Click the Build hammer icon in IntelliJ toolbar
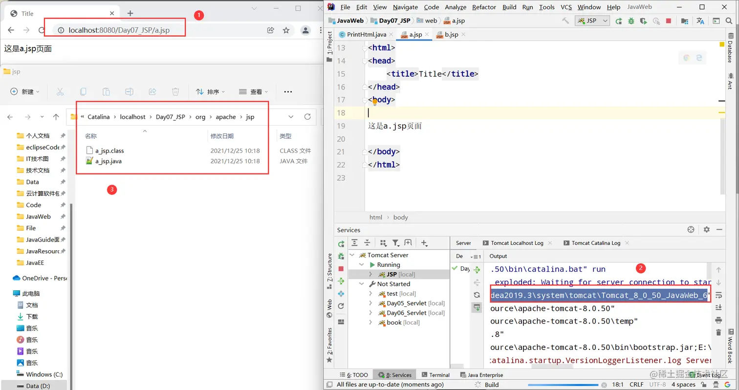Viewport: 739px width, 390px height. click(x=565, y=21)
